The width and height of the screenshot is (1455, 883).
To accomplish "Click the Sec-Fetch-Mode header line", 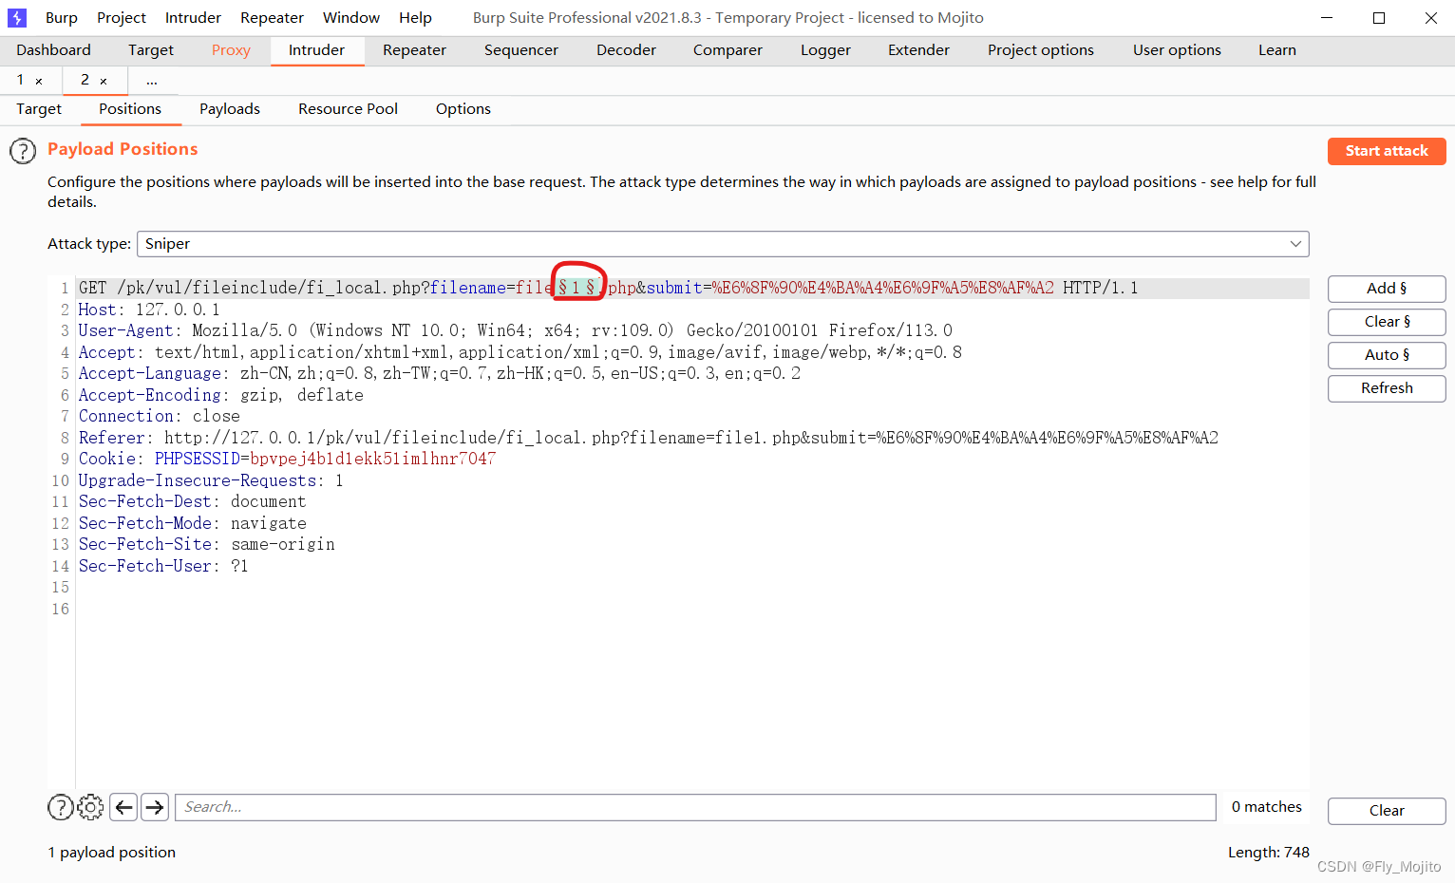I will 192,523.
